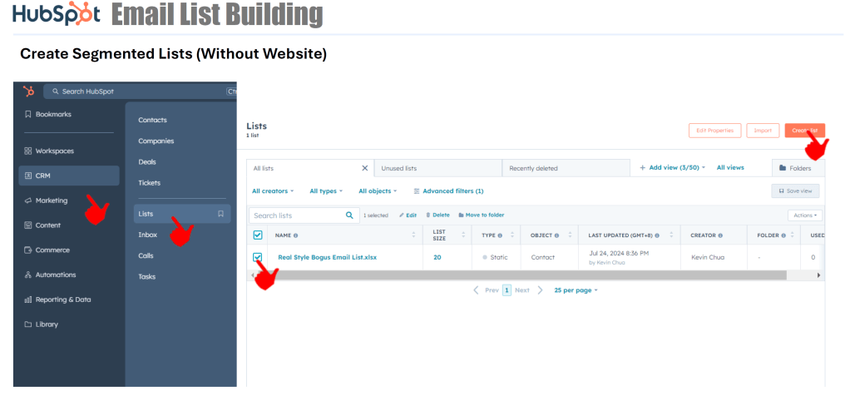Click the right arrow of the horizontal scrollbar
Viewport: 850px width, 396px height.
pos(818,275)
